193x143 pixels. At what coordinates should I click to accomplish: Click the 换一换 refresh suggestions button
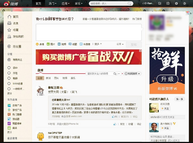(x=179, y=99)
